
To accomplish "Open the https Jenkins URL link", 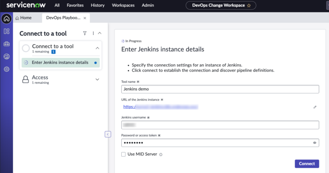I will (161, 107).
